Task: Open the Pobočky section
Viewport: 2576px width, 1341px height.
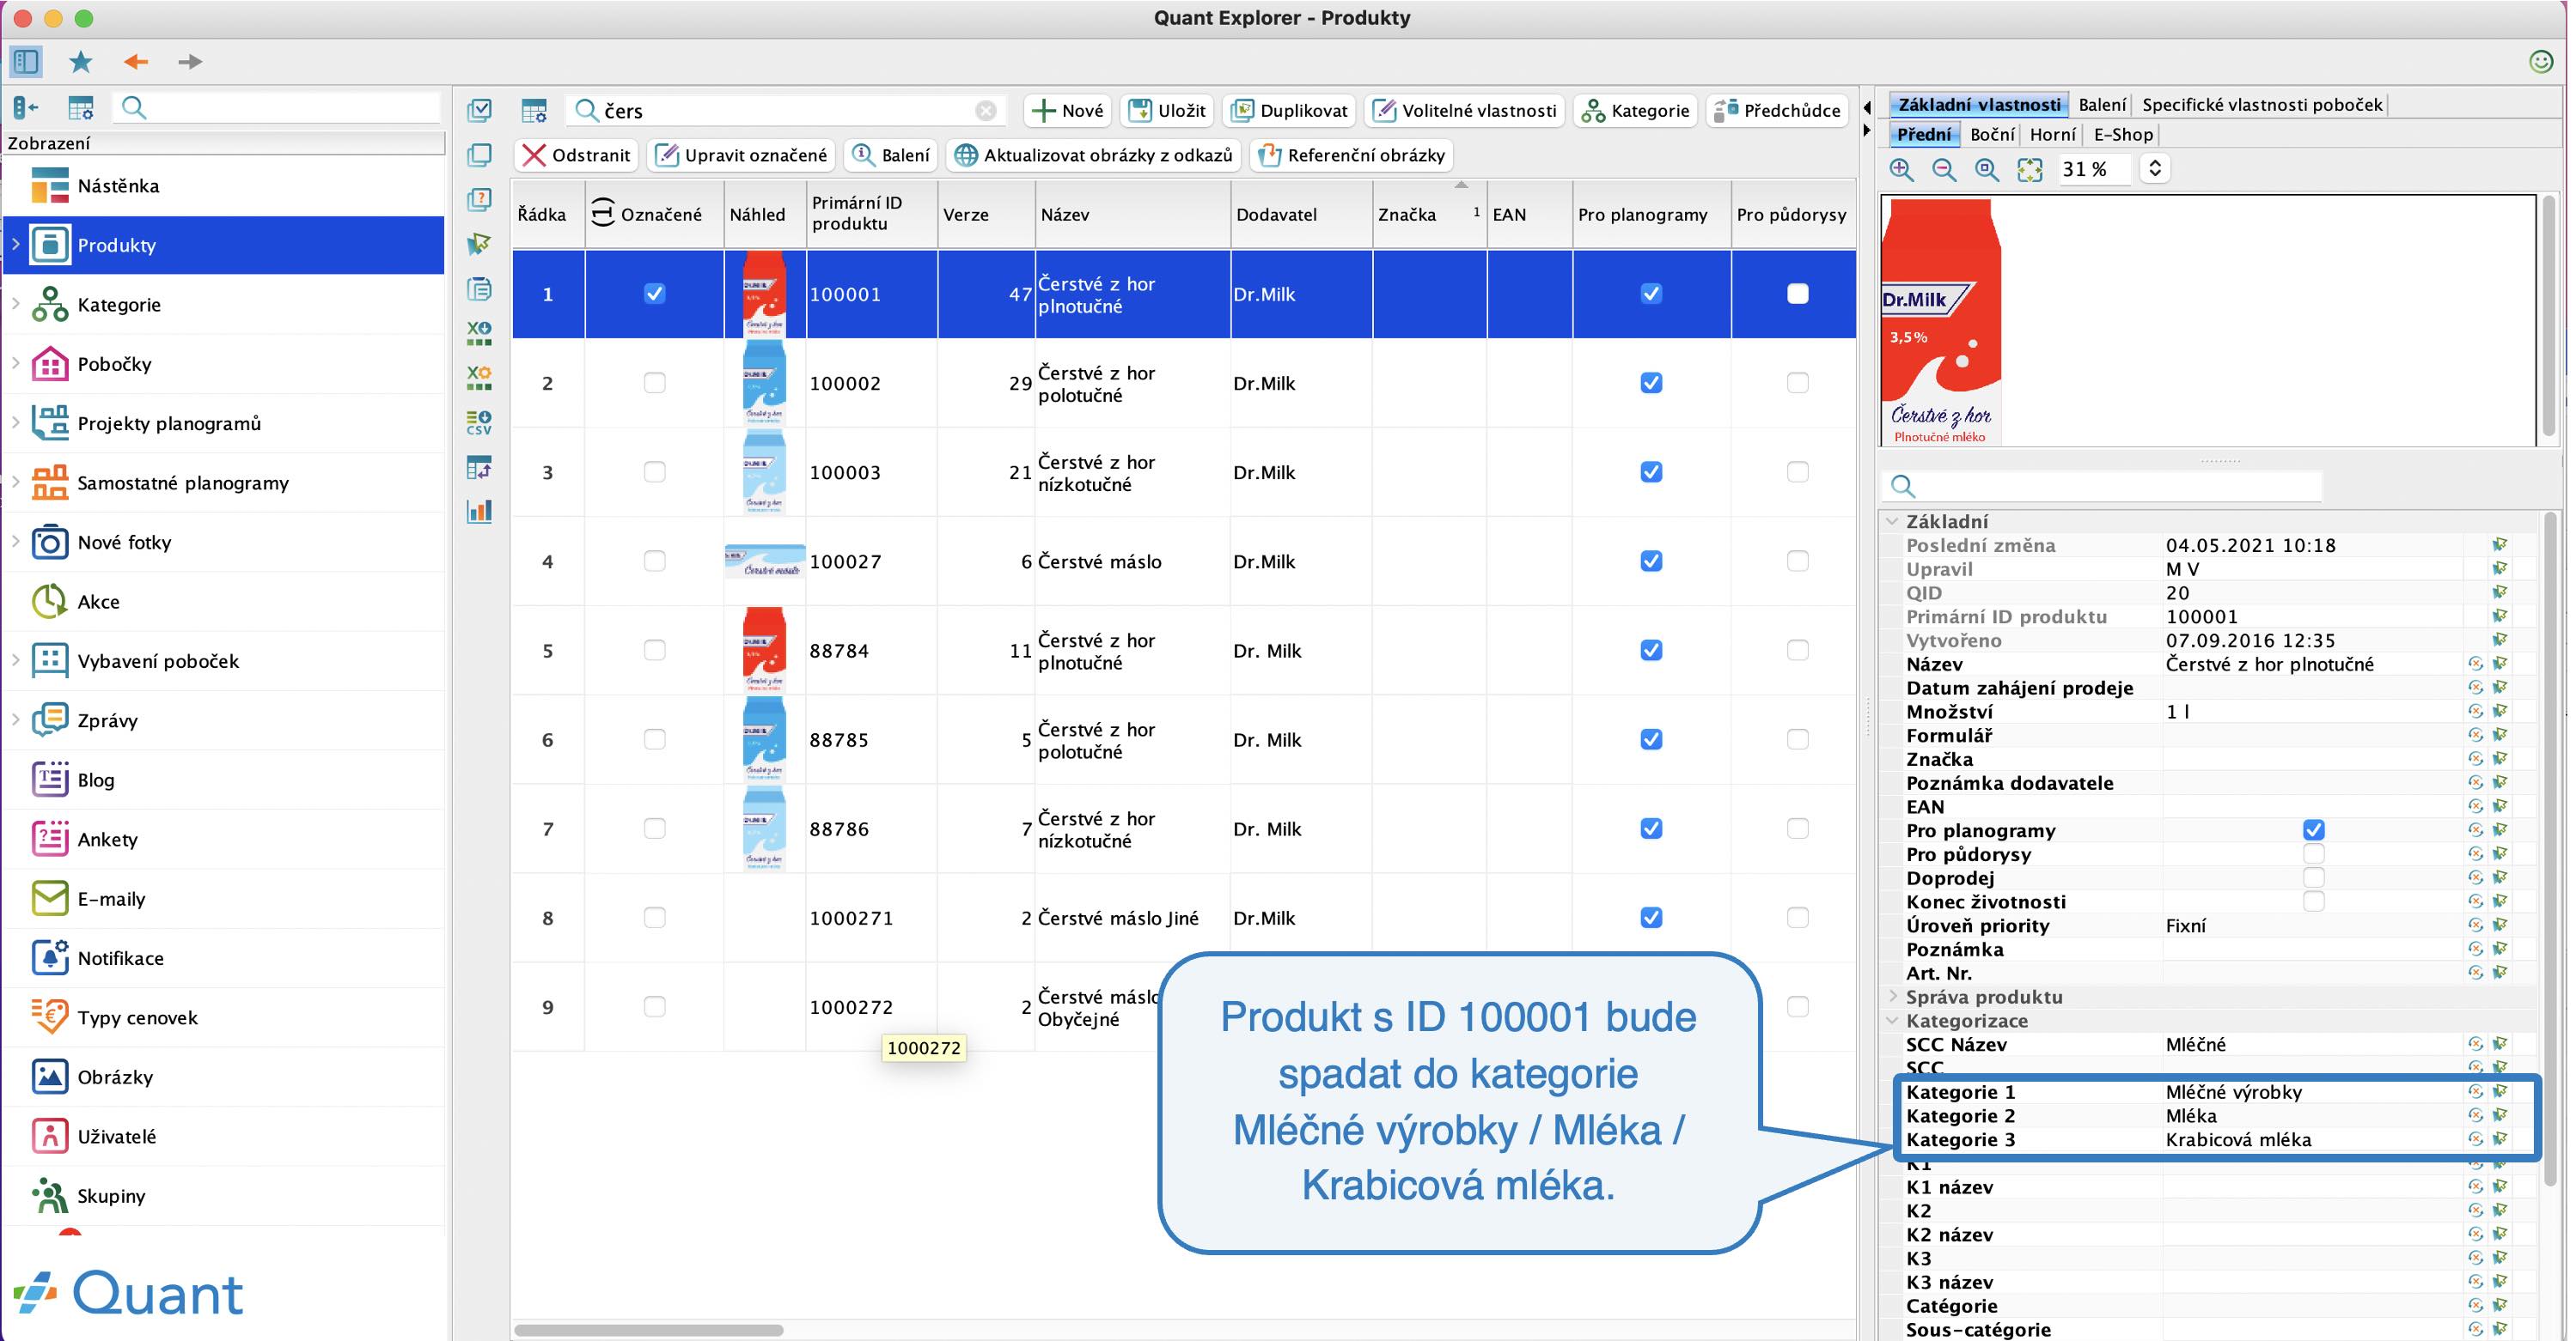Action: (224, 364)
